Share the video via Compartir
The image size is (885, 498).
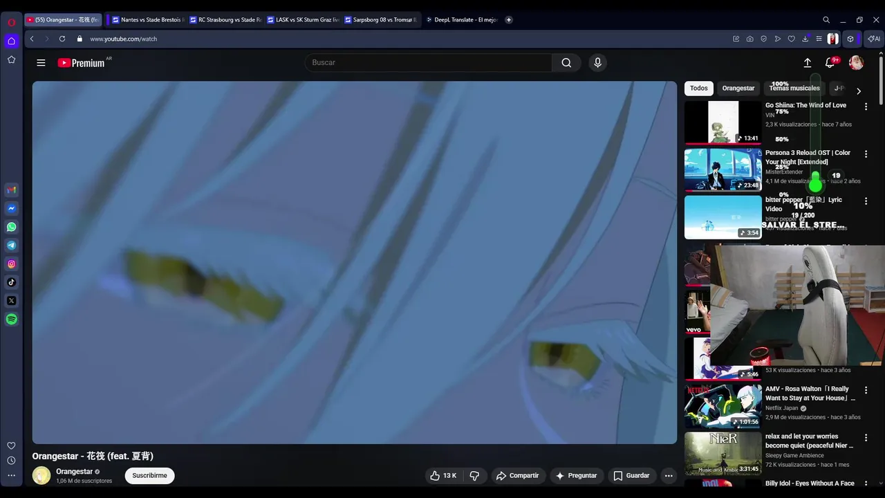(x=518, y=476)
